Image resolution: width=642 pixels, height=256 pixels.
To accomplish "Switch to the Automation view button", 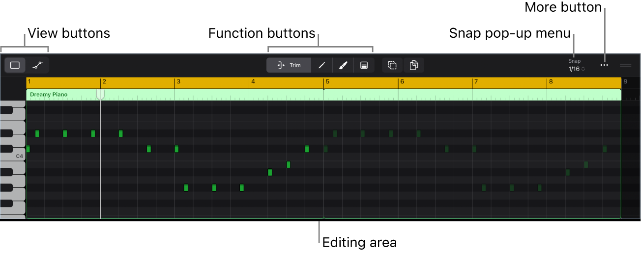I will tap(38, 65).
